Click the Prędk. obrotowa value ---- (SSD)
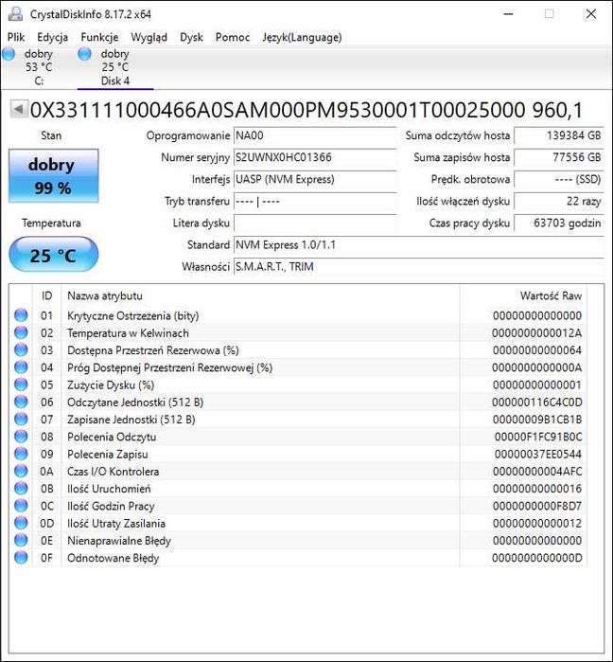 [x=559, y=179]
